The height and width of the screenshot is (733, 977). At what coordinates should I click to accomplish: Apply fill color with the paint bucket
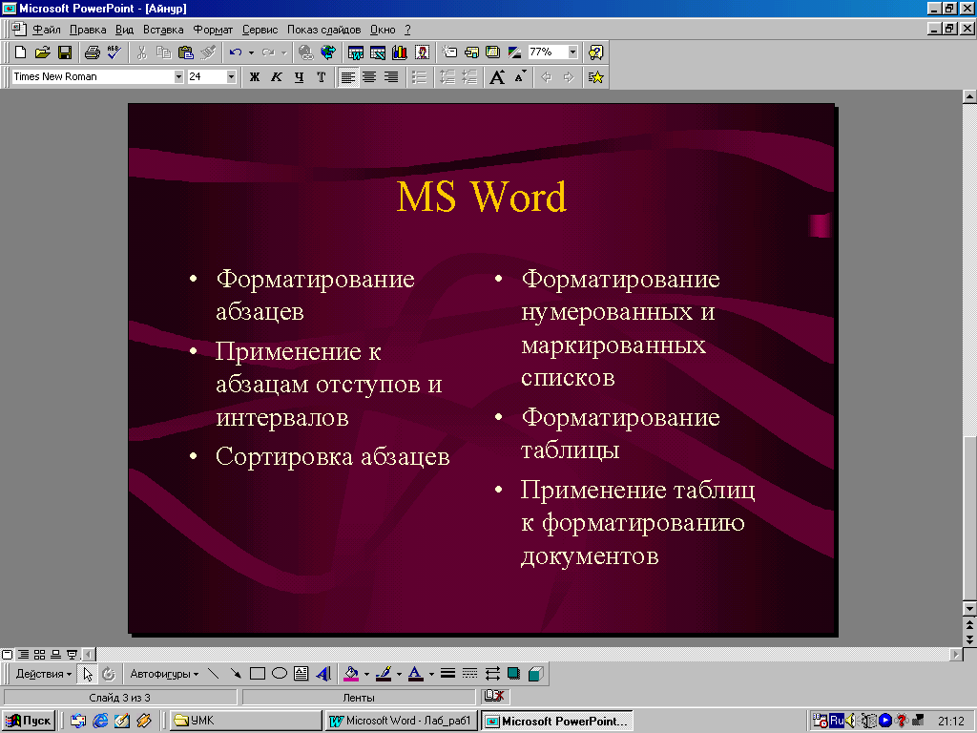(351, 674)
